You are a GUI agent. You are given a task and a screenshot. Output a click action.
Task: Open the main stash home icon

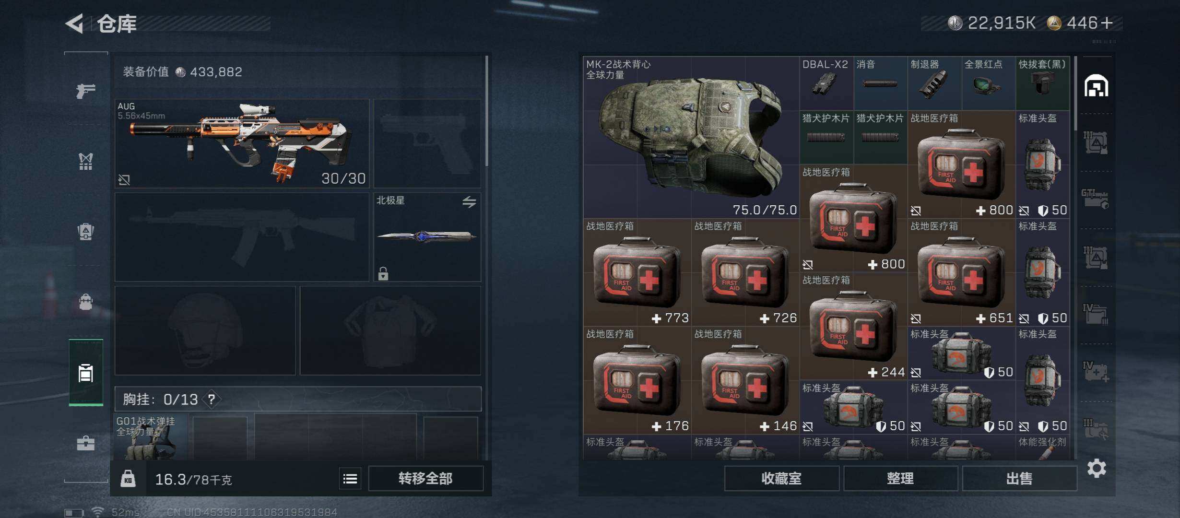point(1097,85)
